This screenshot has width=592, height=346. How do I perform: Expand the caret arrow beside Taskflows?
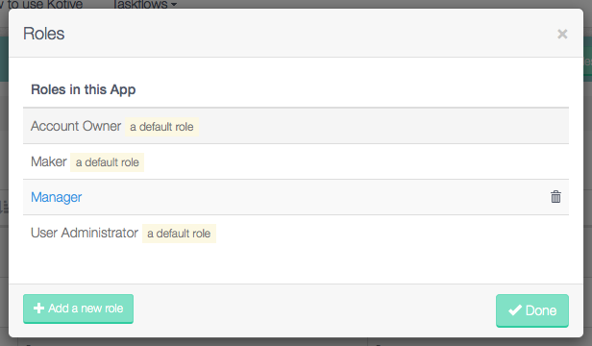click(174, 5)
